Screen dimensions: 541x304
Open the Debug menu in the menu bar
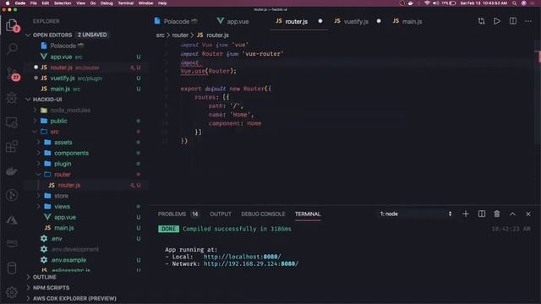[x=107, y=3]
